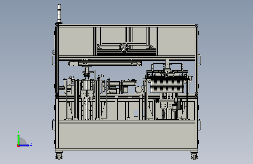This screenshot has height=164, width=253.
Task: Click the blue Z axis arrow of the triad
Action: (24, 145)
